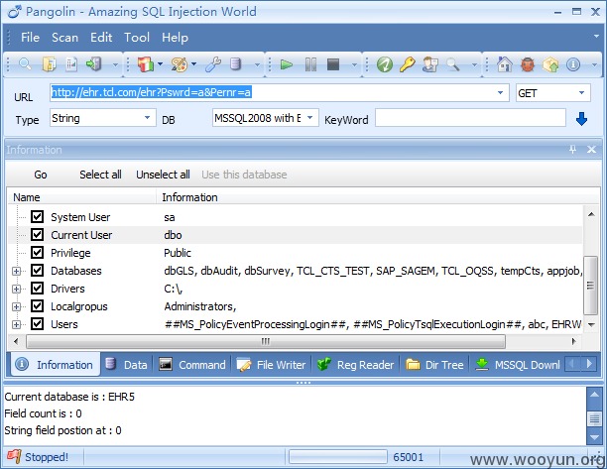Switch to the Data tab
The image size is (607, 469).
127,365
